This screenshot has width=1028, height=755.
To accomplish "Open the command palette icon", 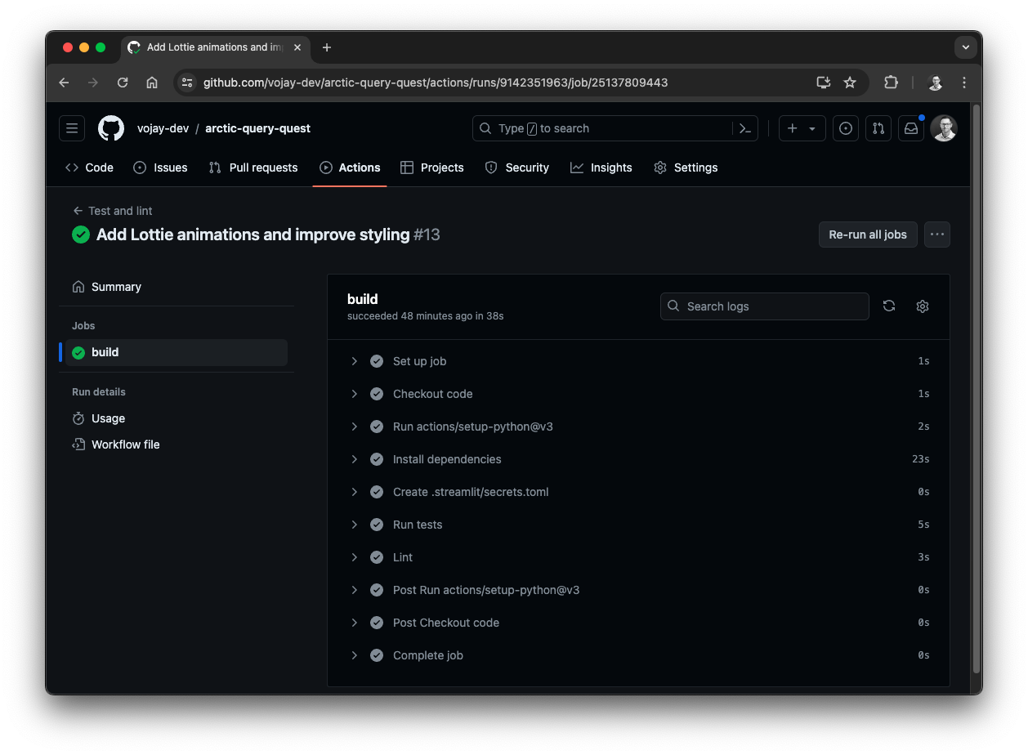I will (x=744, y=128).
